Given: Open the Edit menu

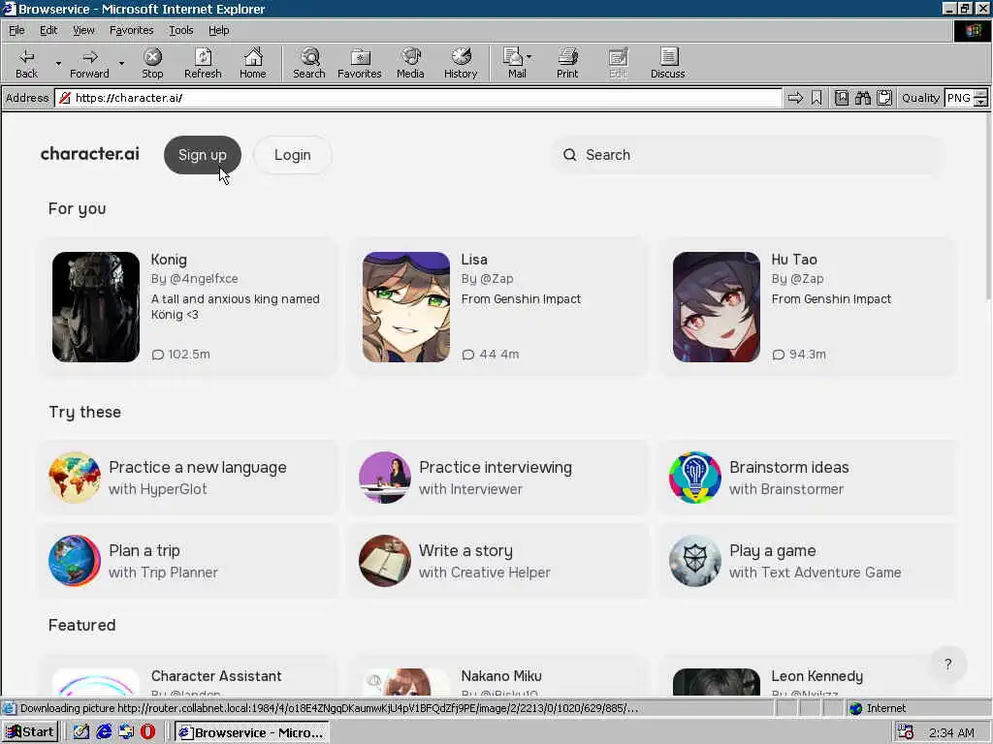Looking at the screenshot, I should (x=48, y=30).
